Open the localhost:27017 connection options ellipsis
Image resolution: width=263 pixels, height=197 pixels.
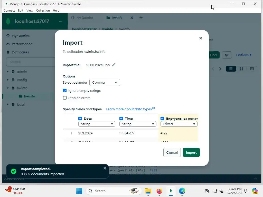click(61, 21)
